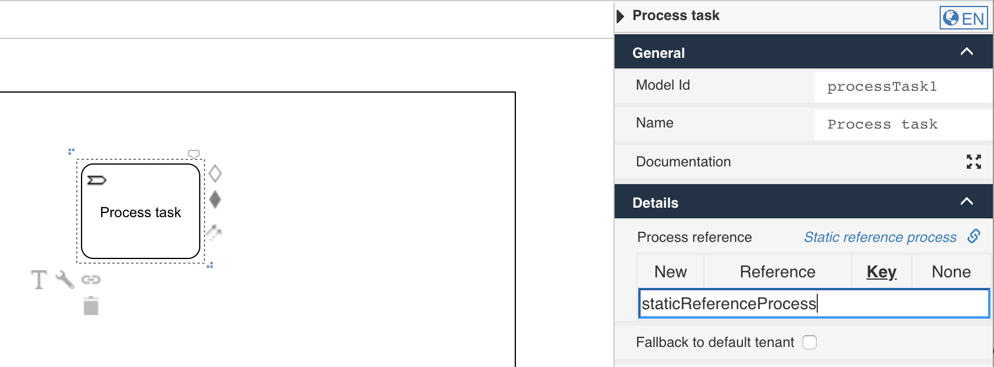This screenshot has height=367, width=994.
Task: Select the New process reference tab
Action: coord(670,272)
